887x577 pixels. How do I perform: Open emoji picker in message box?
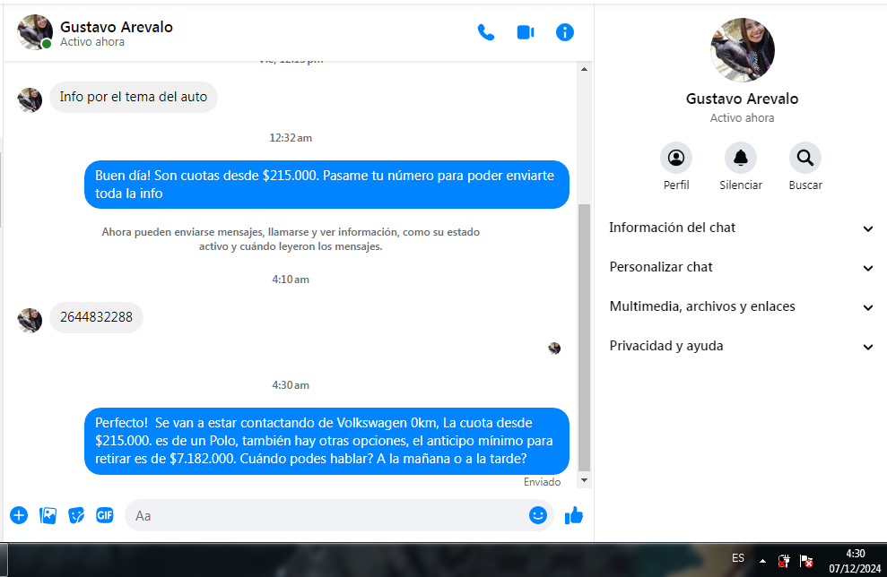coord(538,515)
